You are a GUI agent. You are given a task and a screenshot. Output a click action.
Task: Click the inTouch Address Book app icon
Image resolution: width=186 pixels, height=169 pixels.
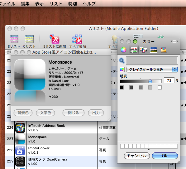pyautogui.click(x=20, y=128)
